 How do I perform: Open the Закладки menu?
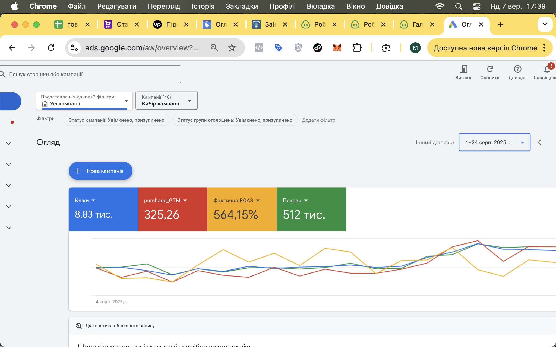click(242, 6)
